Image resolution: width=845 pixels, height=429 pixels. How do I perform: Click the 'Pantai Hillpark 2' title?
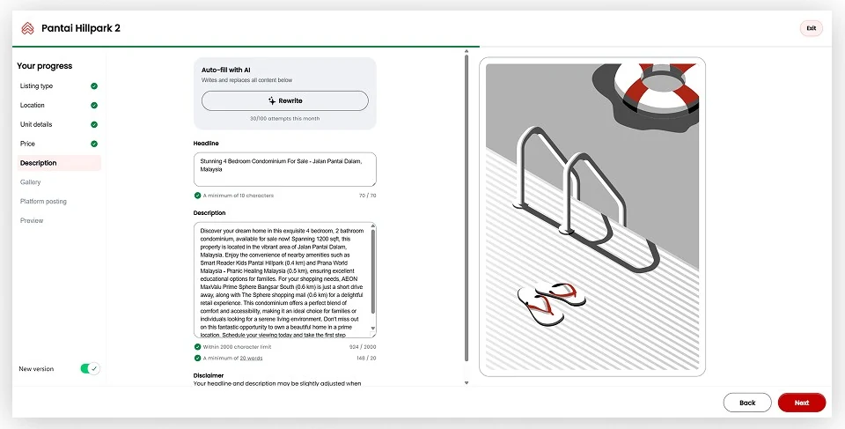[81, 28]
